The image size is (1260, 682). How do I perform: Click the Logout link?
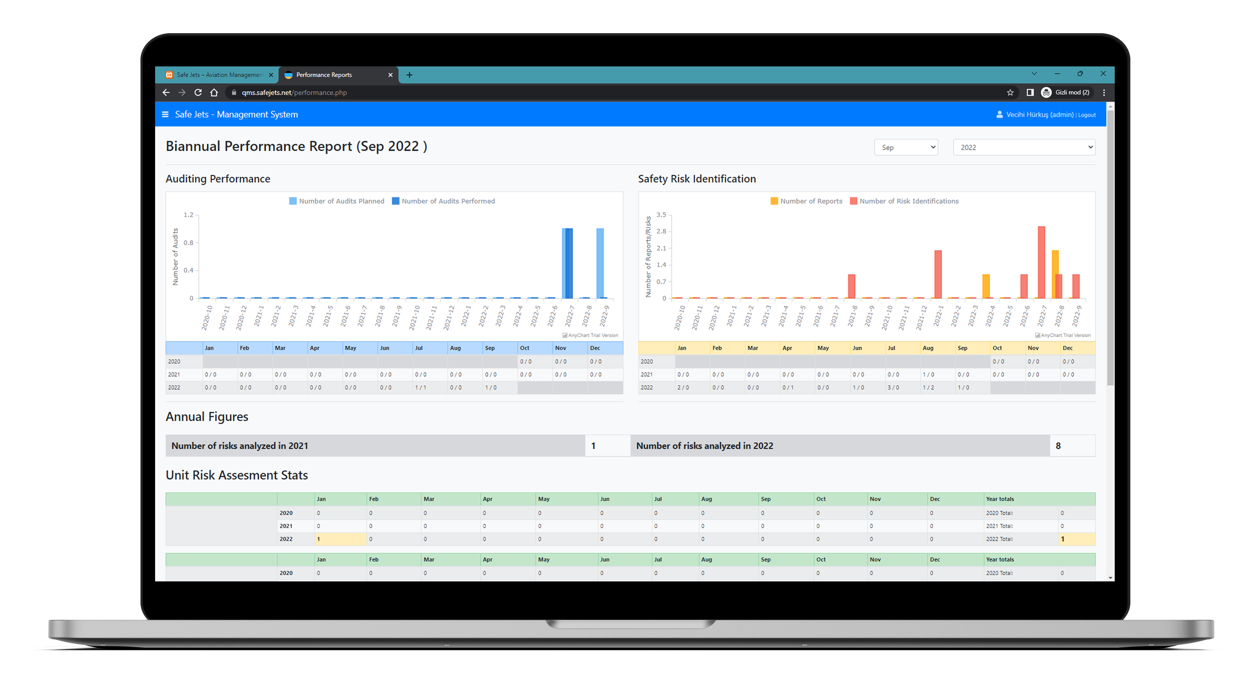click(x=1087, y=114)
